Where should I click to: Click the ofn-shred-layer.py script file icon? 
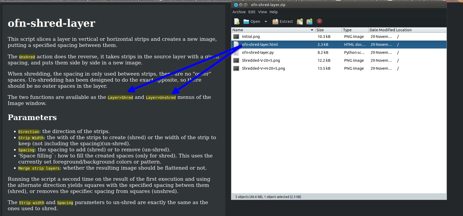(236, 52)
